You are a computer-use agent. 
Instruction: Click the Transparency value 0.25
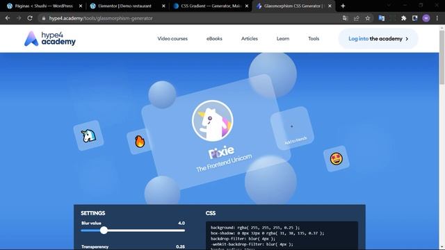point(181,247)
